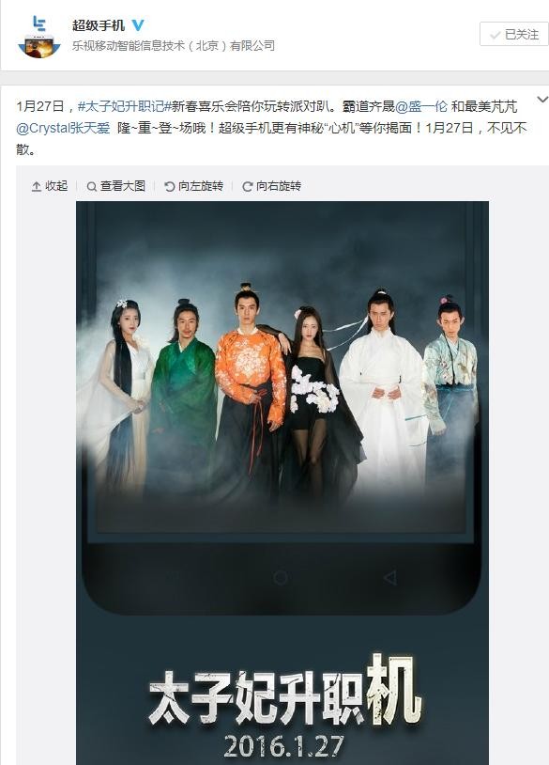Open the @Crystal张天爱 mention link
The height and width of the screenshot is (765, 549).
[63, 128]
